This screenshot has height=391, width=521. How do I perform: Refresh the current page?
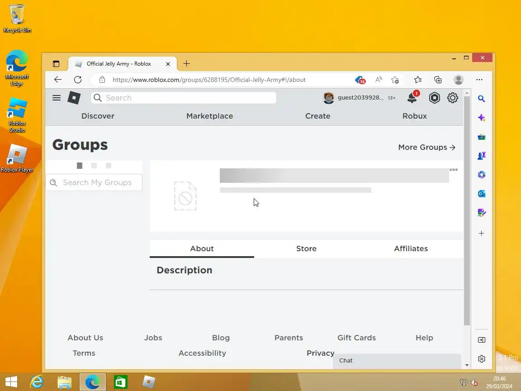pyautogui.click(x=78, y=80)
